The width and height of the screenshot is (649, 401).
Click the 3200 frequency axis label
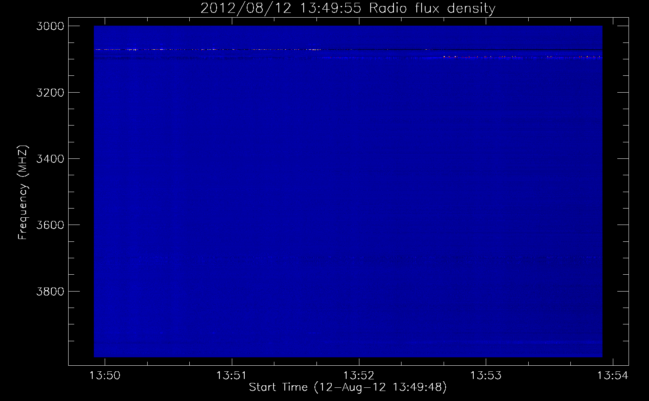(x=50, y=93)
